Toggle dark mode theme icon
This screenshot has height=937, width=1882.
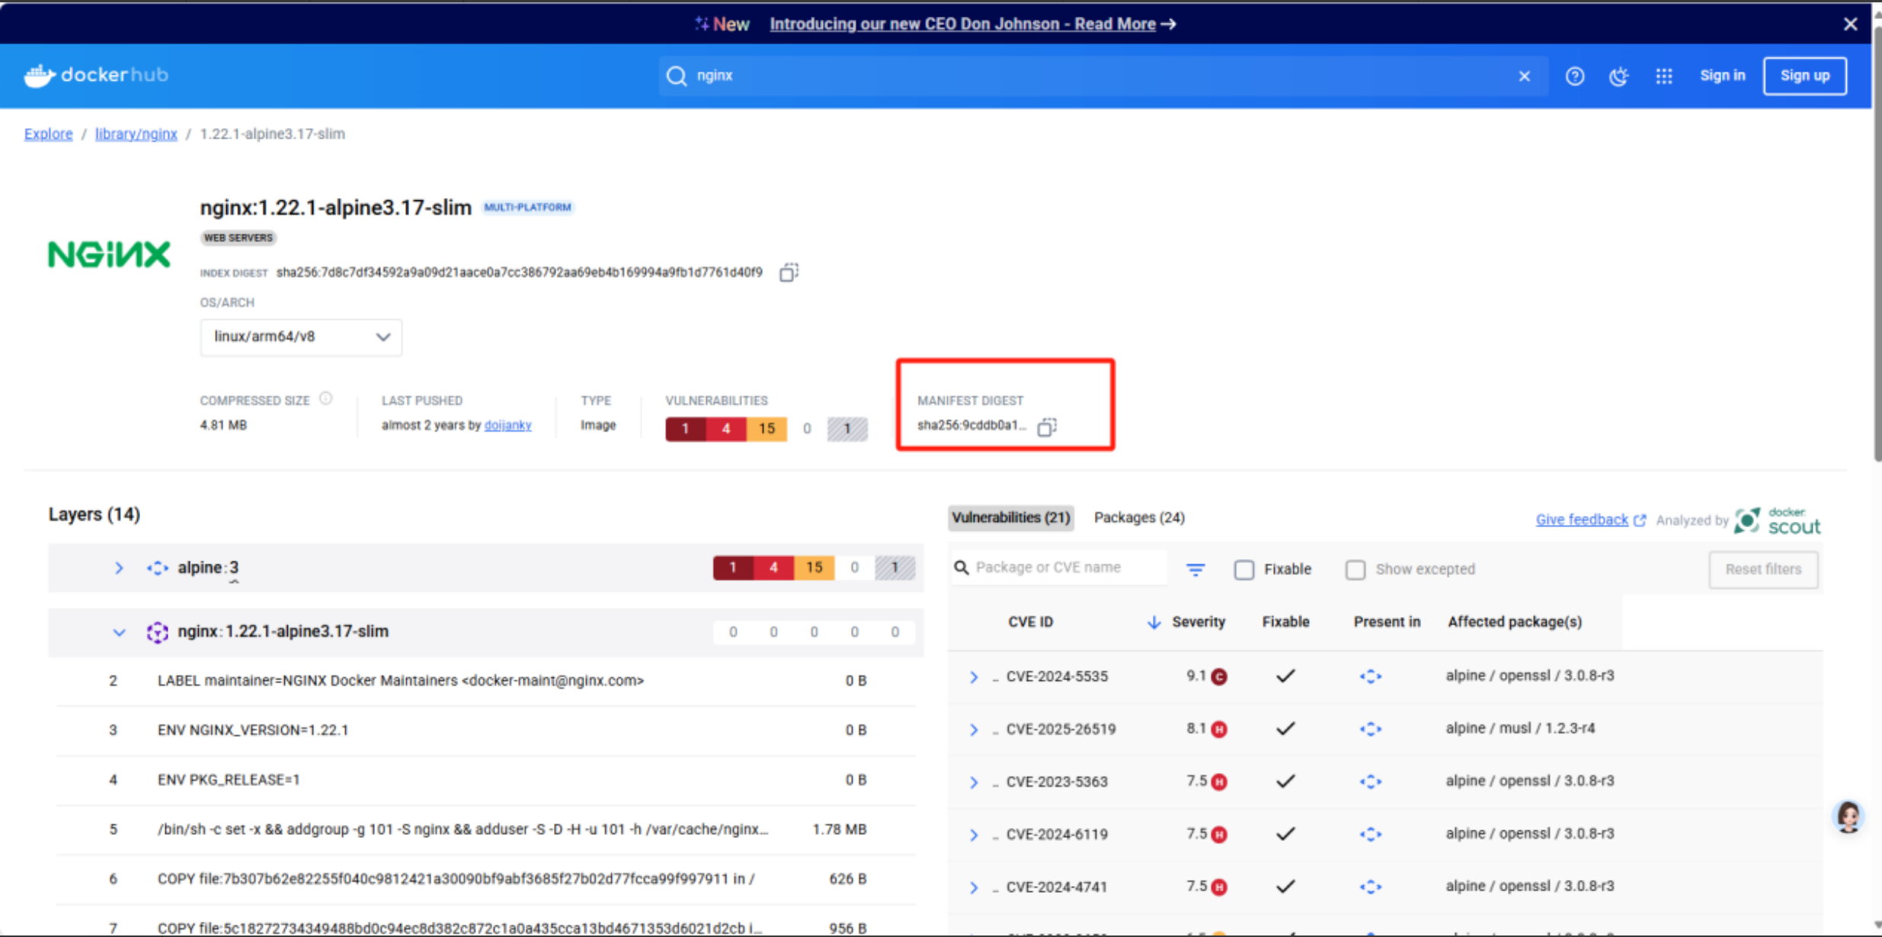(x=1619, y=76)
